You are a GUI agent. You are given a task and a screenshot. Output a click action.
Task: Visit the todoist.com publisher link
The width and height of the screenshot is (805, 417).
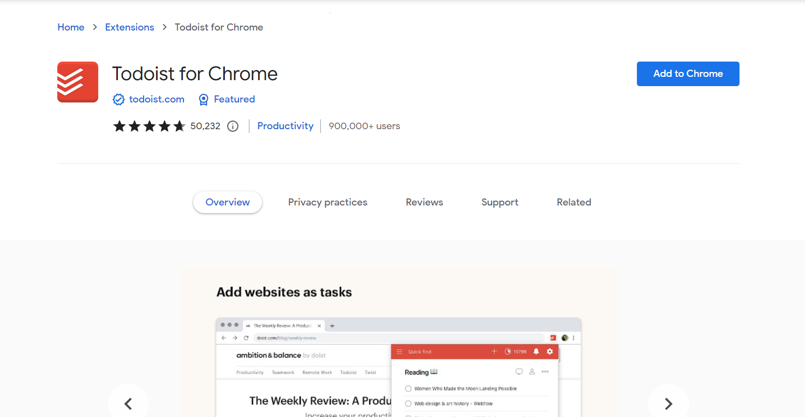157,99
